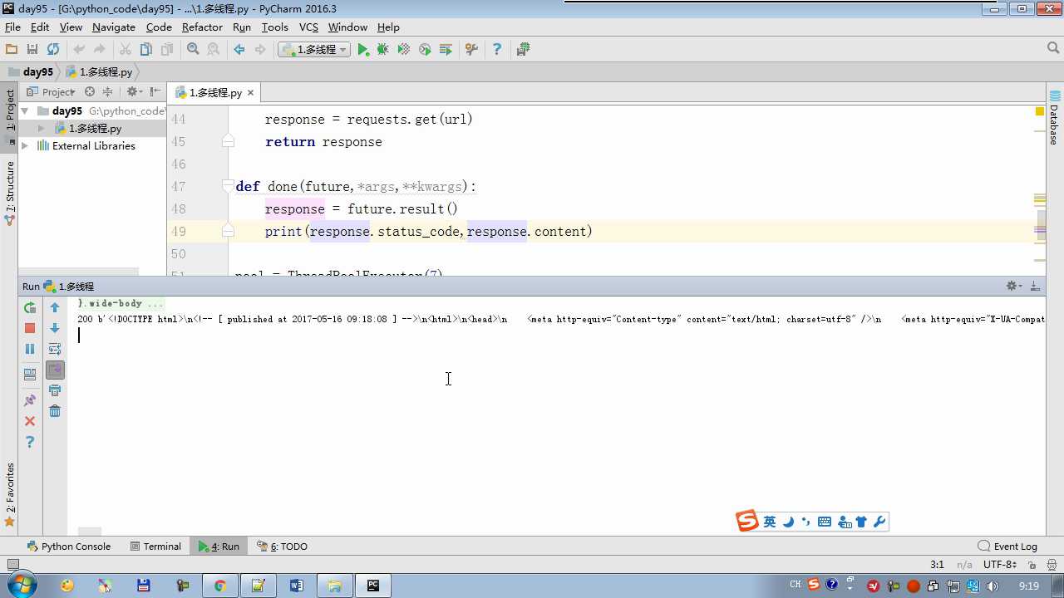The width and height of the screenshot is (1064, 598).
Task: Click the Synchronize toolbar icon
Action: click(x=53, y=50)
